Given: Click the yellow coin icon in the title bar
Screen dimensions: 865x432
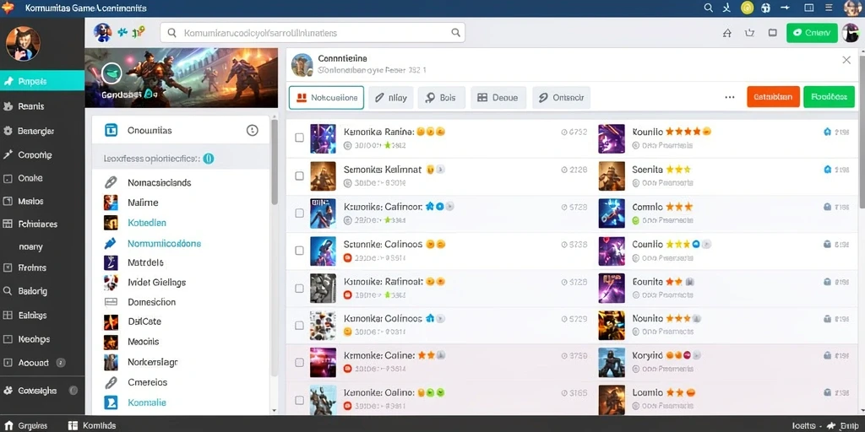Looking at the screenshot, I should [748, 8].
